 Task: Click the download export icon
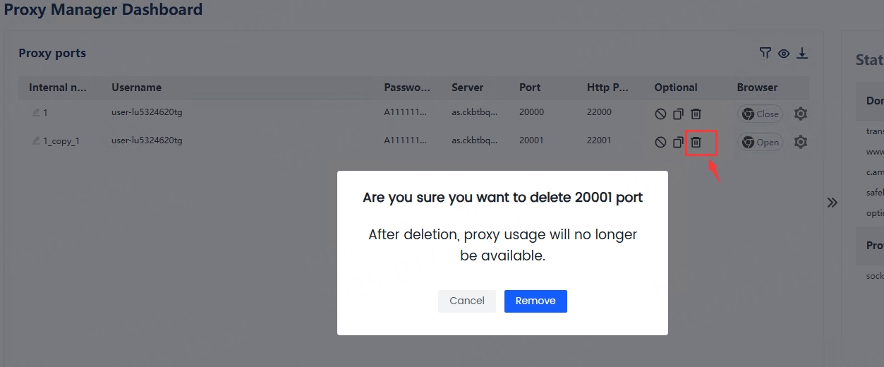pos(802,54)
